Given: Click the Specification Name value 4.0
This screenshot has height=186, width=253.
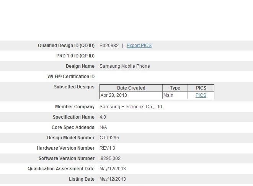Looking at the screenshot, I should pyautogui.click(x=103, y=117).
